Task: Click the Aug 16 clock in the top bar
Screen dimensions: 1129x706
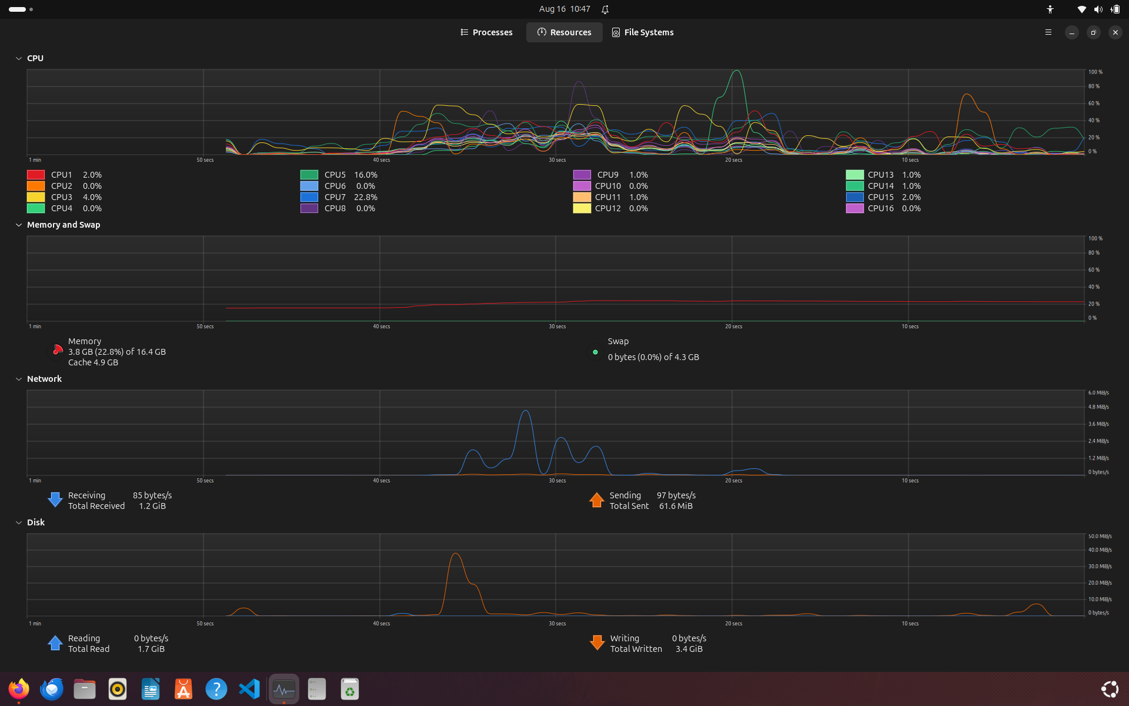Action: tap(563, 9)
